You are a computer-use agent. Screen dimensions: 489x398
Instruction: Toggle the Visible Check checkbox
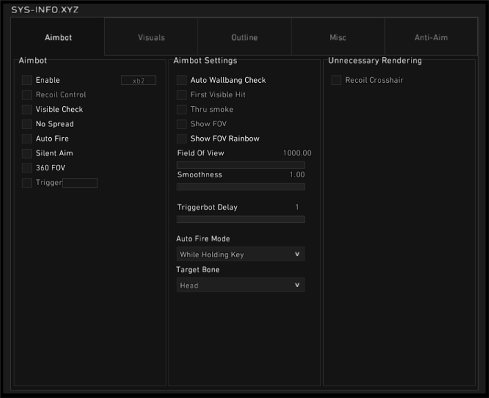click(27, 110)
